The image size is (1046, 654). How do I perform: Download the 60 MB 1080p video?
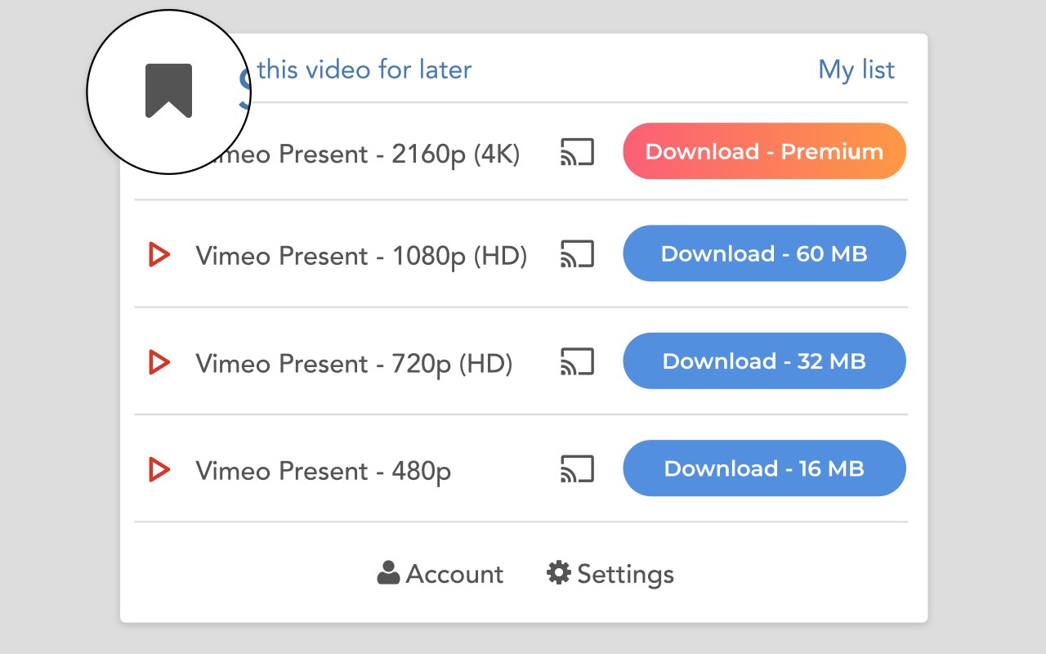point(764,253)
